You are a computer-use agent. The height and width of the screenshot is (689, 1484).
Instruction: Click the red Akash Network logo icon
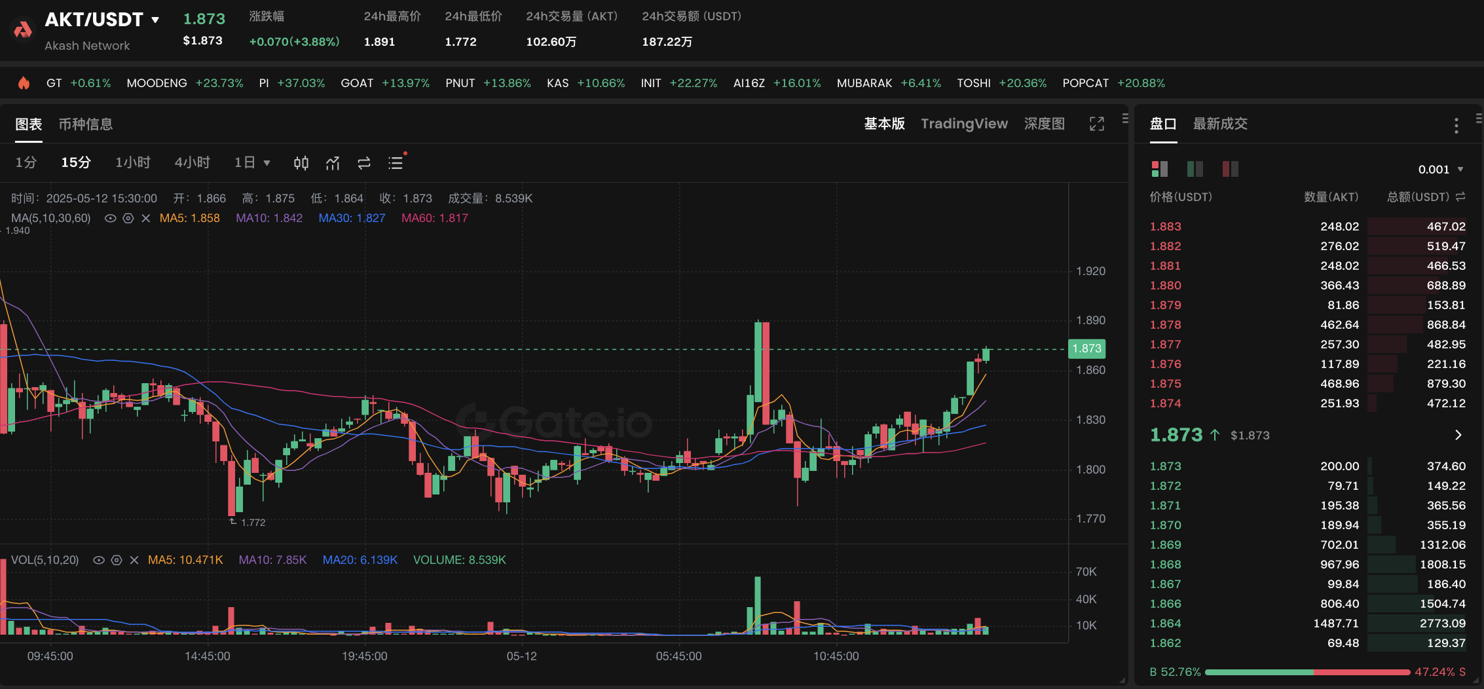tap(23, 29)
